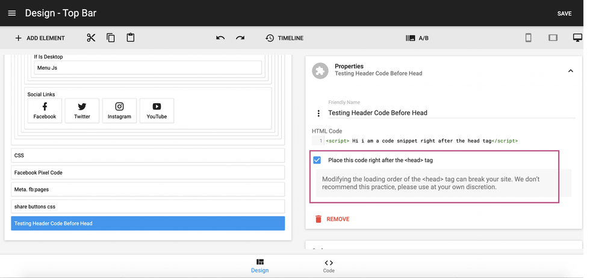This screenshot has width=590, height=278.
Task: Click the clipboard paste icon
Action: [131, 38]
